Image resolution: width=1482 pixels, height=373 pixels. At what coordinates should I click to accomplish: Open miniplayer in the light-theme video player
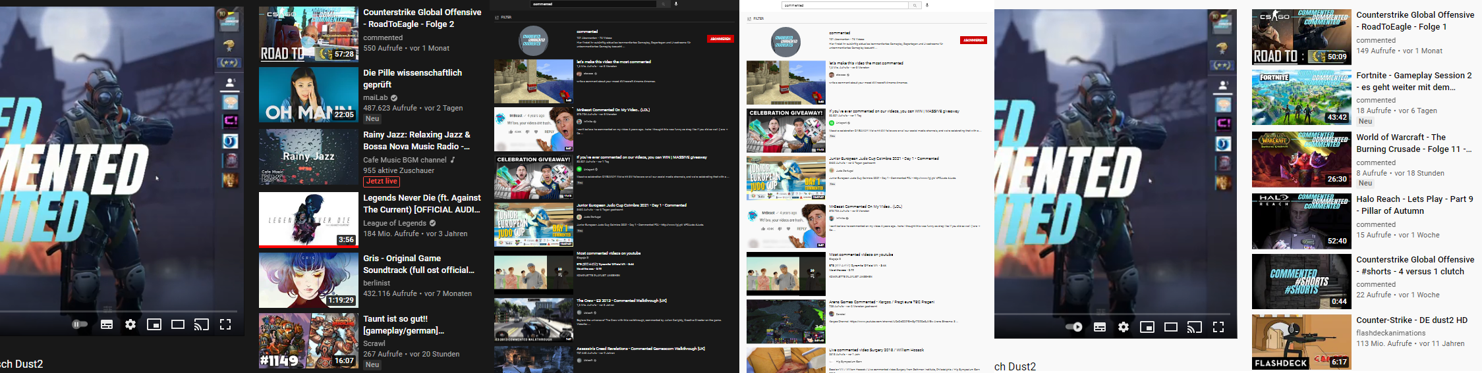click(x=1147, y=327)
